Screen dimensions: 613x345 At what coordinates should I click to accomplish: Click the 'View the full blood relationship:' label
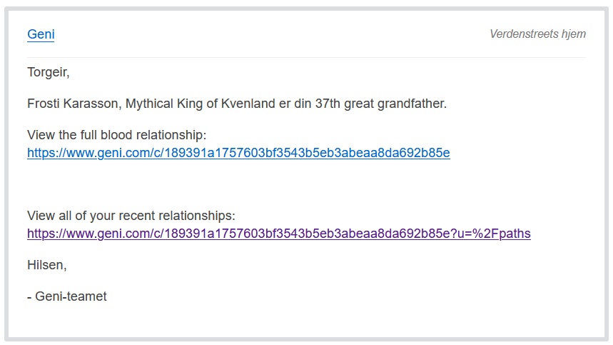116,135
